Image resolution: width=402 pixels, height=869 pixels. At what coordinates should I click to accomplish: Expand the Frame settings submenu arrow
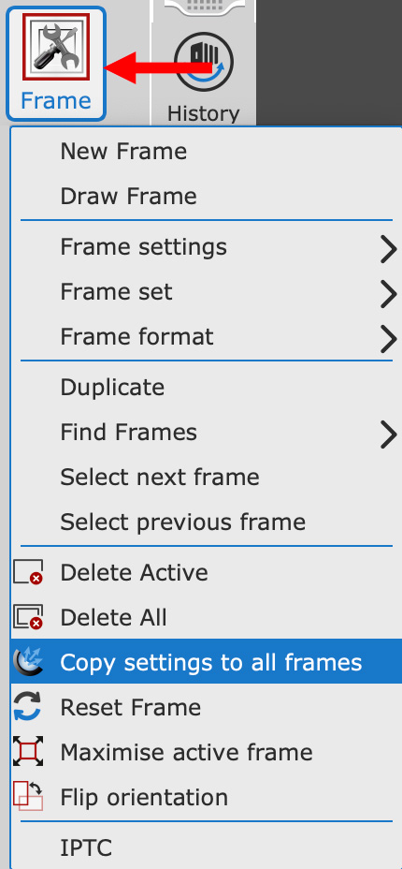389,250
